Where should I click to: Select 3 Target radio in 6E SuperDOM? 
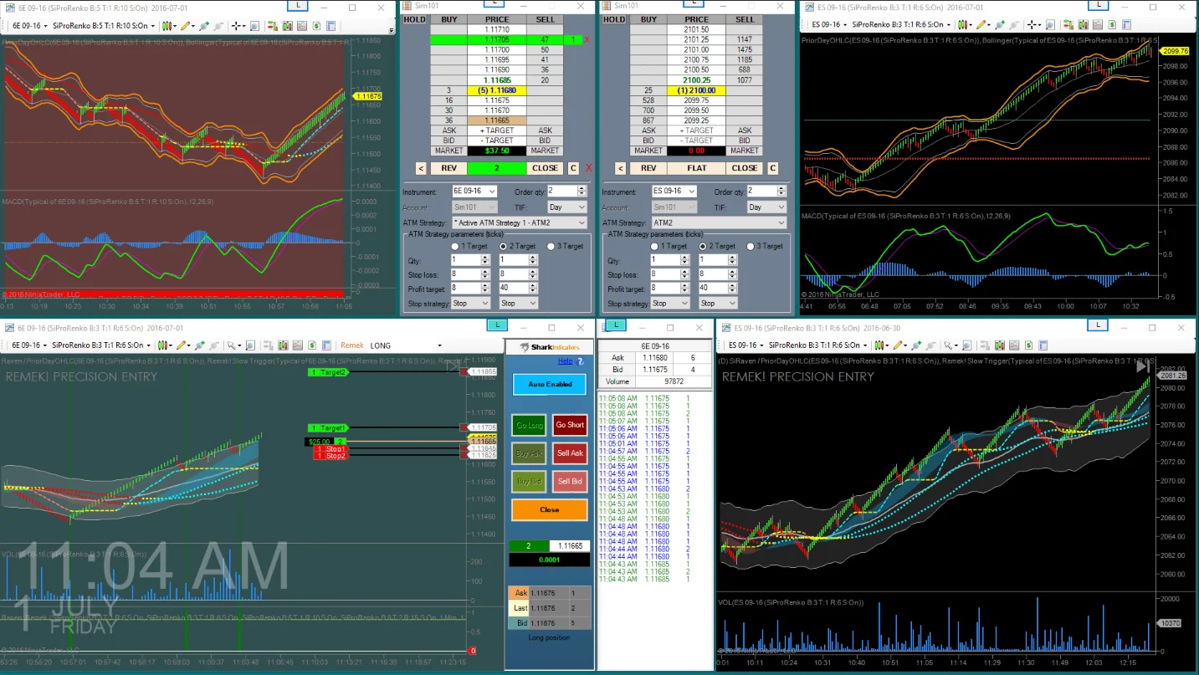coord(551,247)
